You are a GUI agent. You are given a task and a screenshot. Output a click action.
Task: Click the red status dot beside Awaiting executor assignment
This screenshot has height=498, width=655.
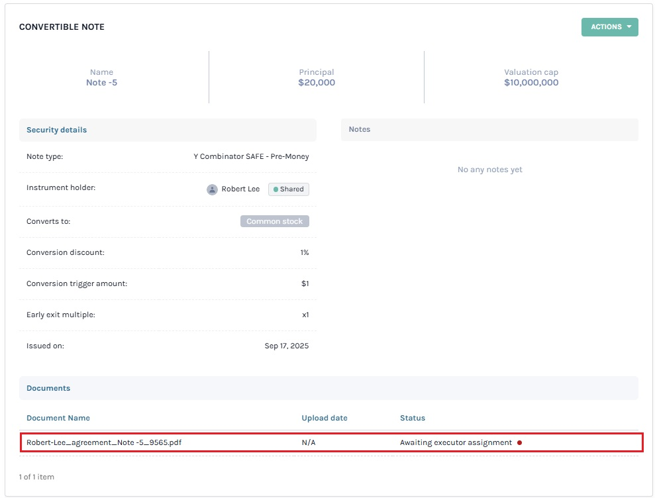(519, 442)
